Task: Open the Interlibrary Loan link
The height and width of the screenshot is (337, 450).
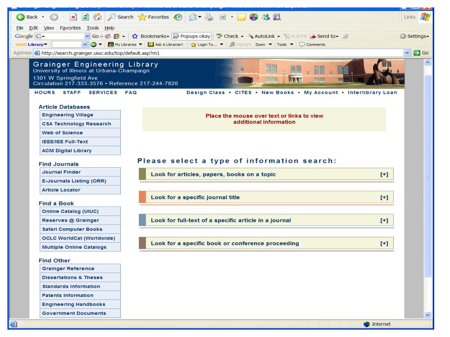Action: coord(372,93)
